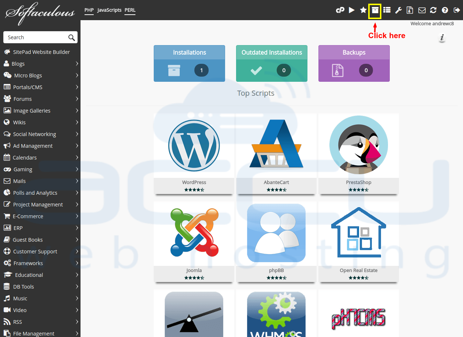
Task: Expand the E-Commerce category
Action: 40,216
